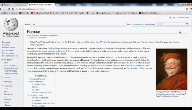Open the mp3skull bookmark

[133, 13]
